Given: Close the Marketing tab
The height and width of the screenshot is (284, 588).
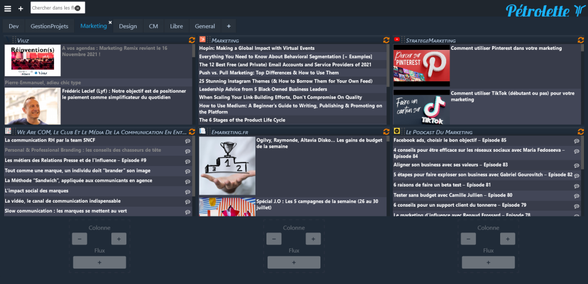Looking at the screenshot, I should (110, 22).
